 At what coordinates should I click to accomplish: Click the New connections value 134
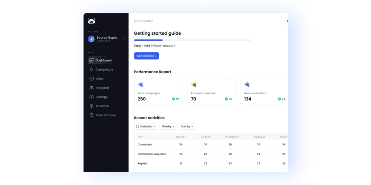click(x=248, y=99)
